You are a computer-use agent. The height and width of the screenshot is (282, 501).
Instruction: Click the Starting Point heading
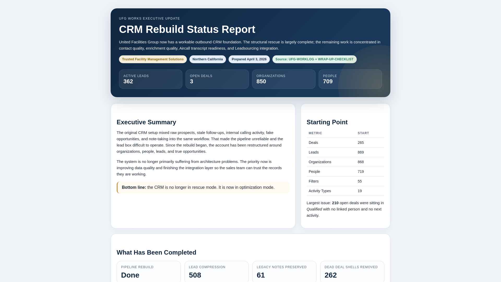[x=327, y=122]
